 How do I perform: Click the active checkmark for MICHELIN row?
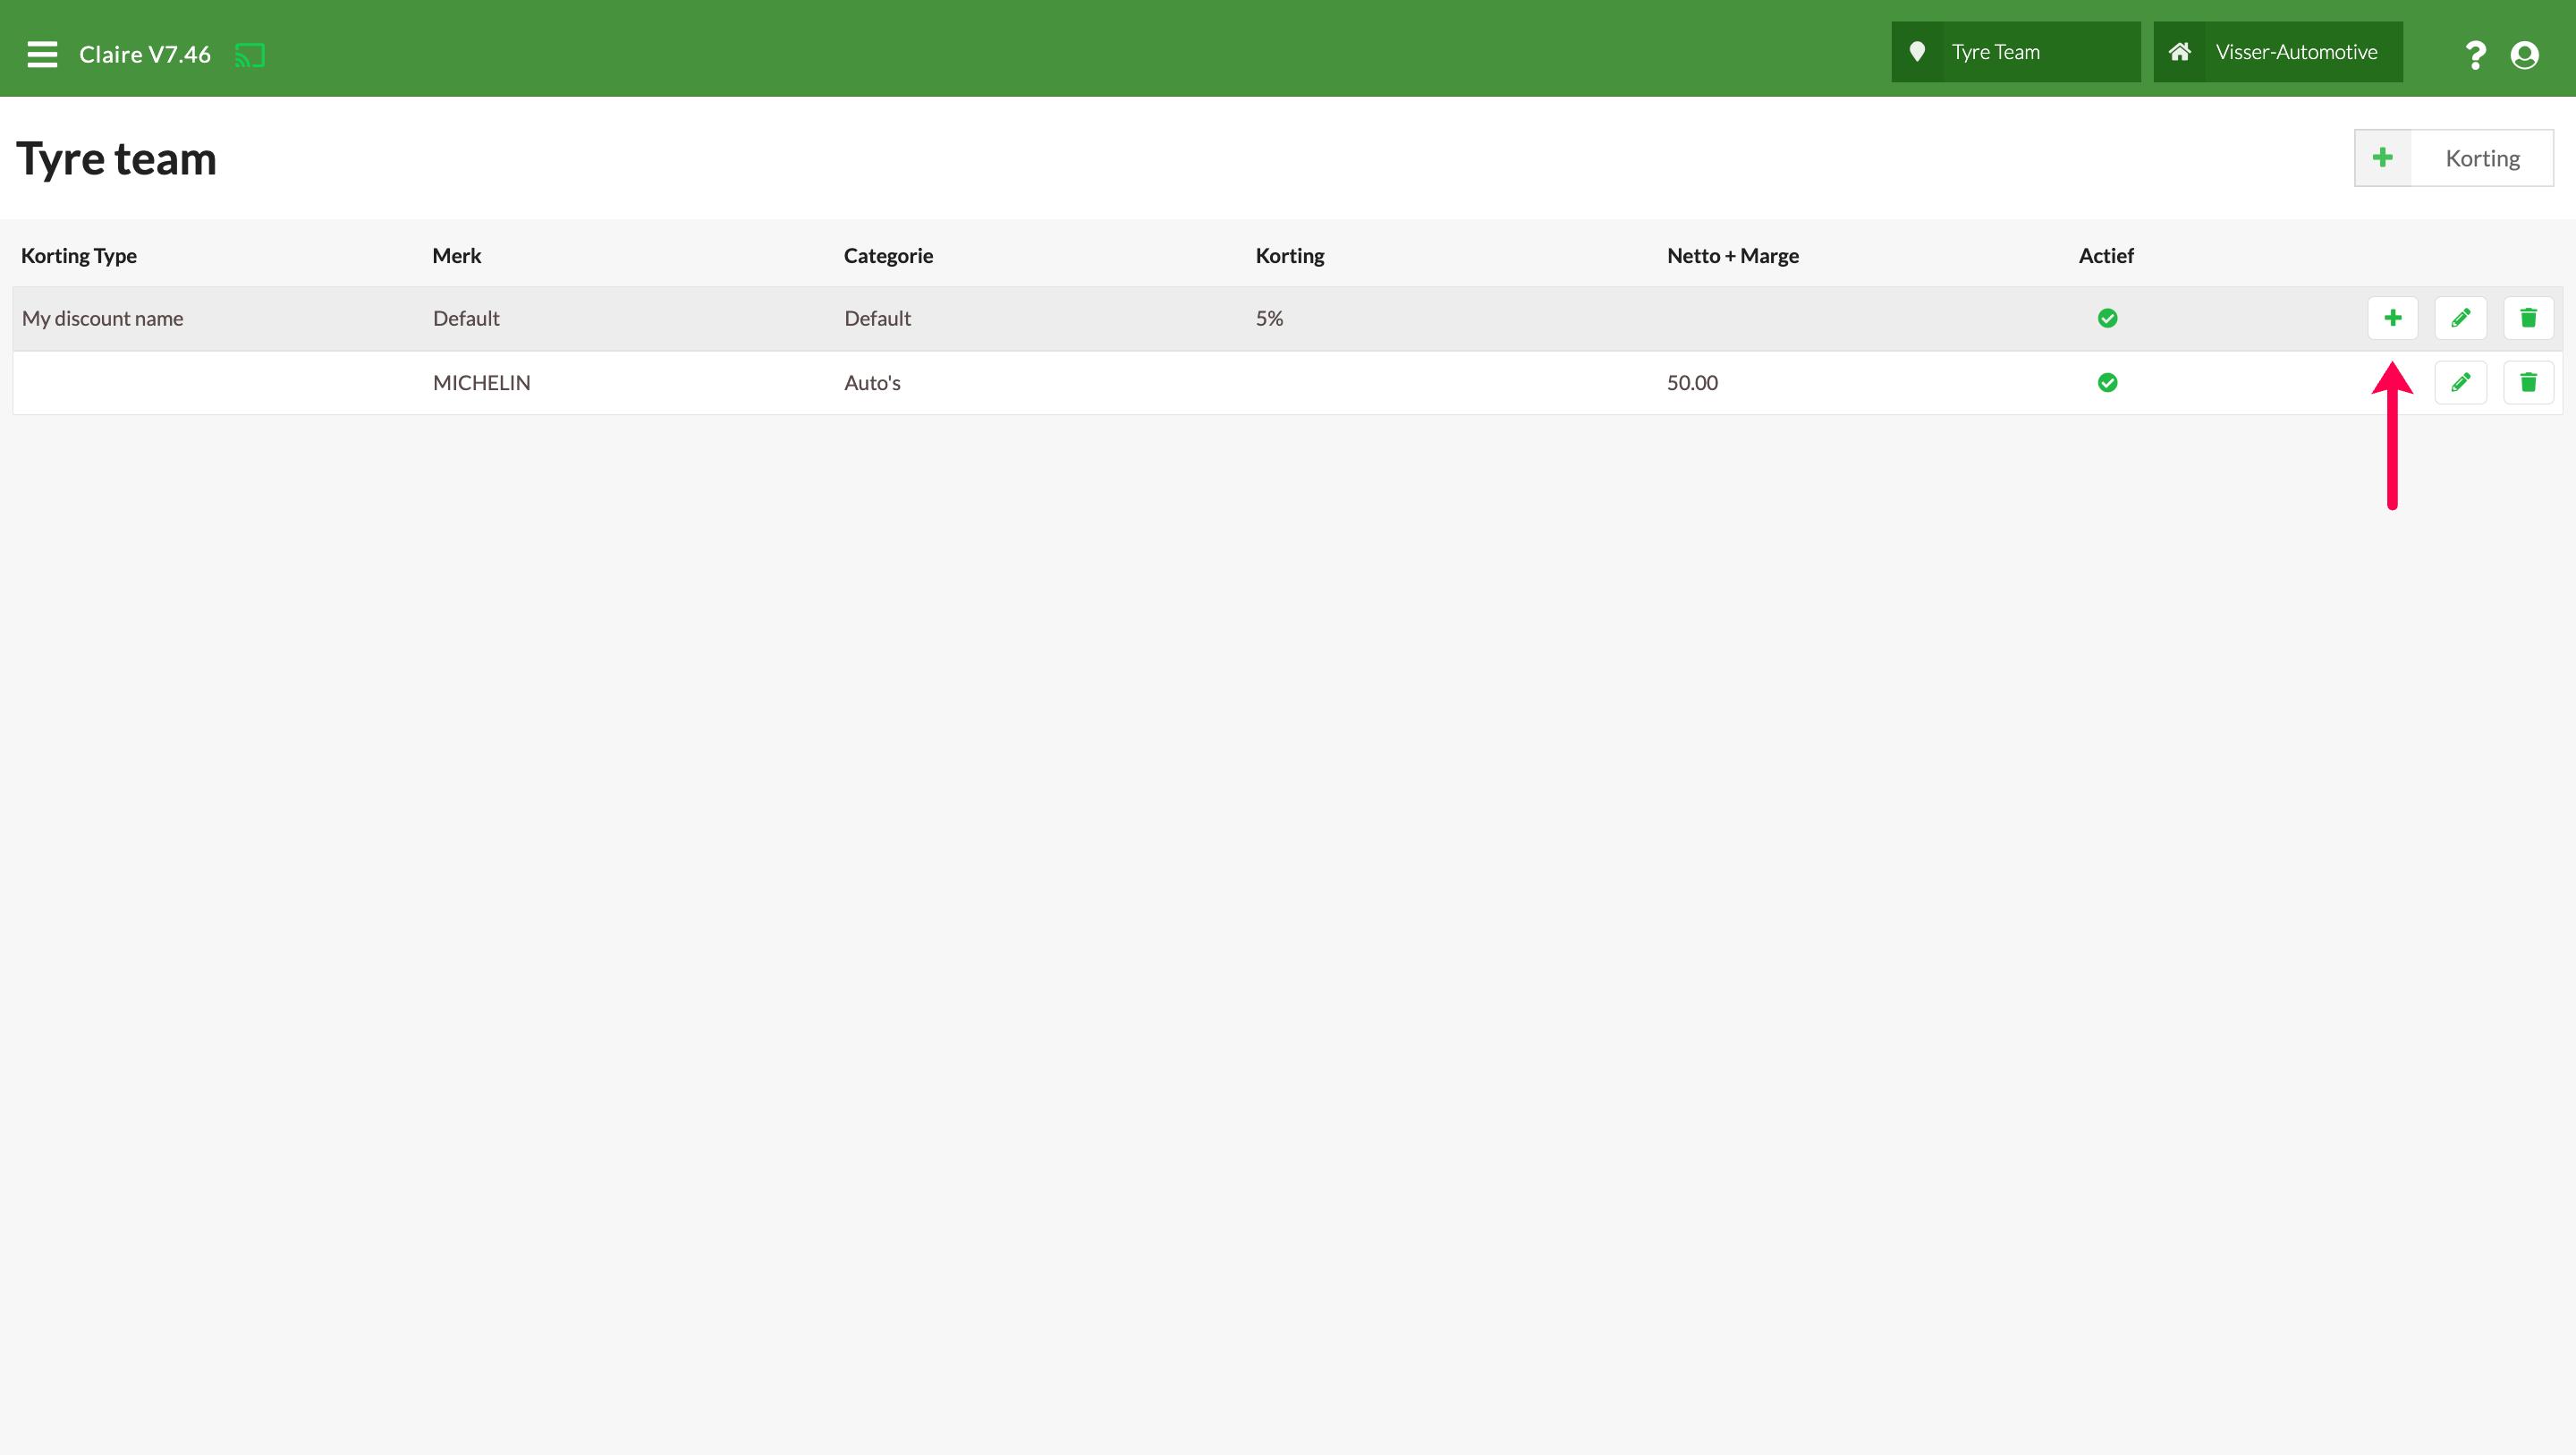coord(2107,382)
